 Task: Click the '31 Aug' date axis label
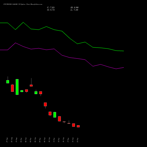click(x=16, y=140)
